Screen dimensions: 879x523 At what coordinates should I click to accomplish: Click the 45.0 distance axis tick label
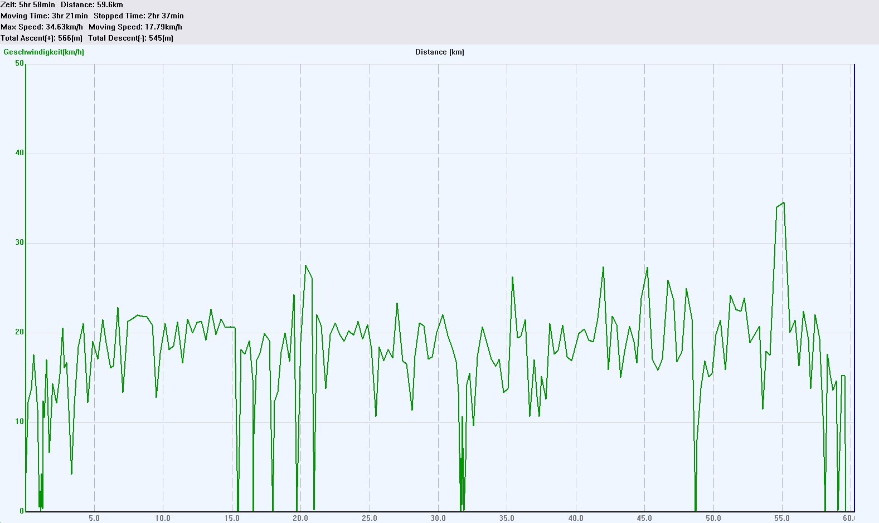coord(644,518)
